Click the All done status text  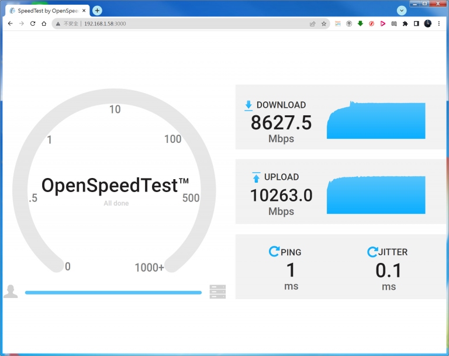[116, 203]
